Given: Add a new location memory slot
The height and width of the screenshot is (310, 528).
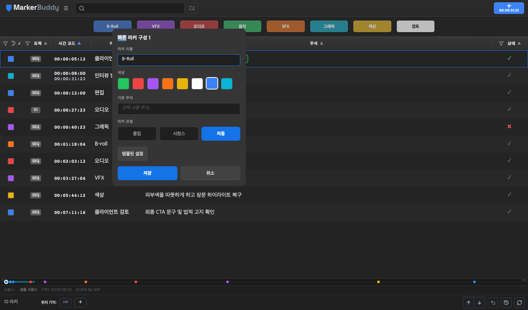Looking at the screenshot, I should tap(80, 302).
